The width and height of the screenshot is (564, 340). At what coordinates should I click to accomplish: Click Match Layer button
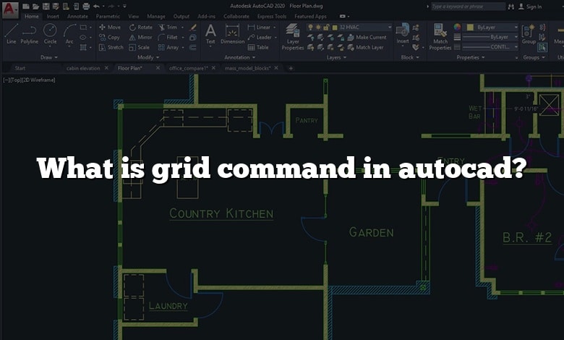[x=365, y=47]
